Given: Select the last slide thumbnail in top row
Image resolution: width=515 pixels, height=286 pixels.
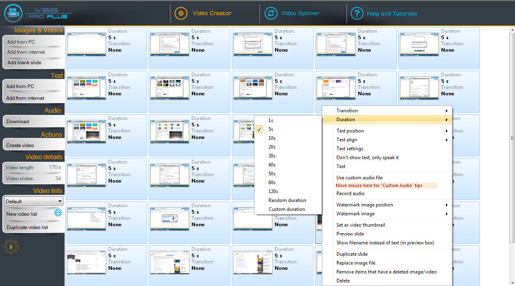Looking at the screenshot, I should [419, 44].
